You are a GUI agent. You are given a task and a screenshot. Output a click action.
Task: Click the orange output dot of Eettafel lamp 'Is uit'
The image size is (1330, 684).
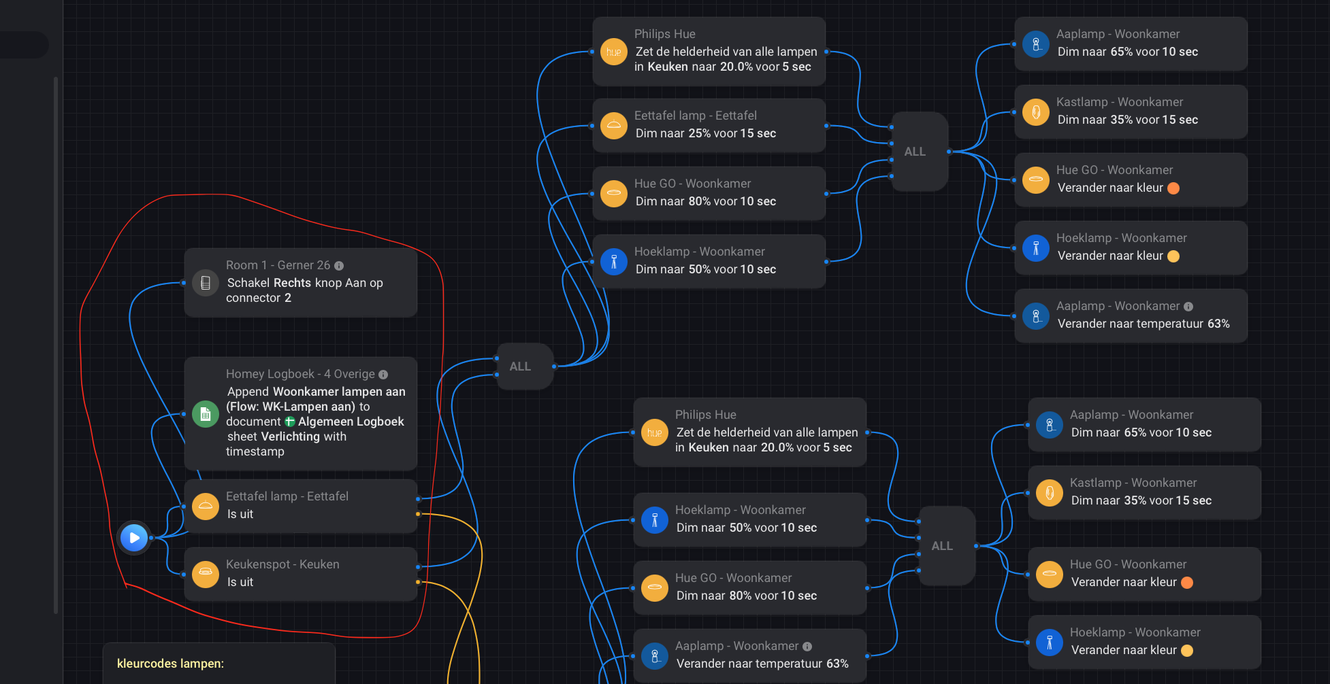418,514
